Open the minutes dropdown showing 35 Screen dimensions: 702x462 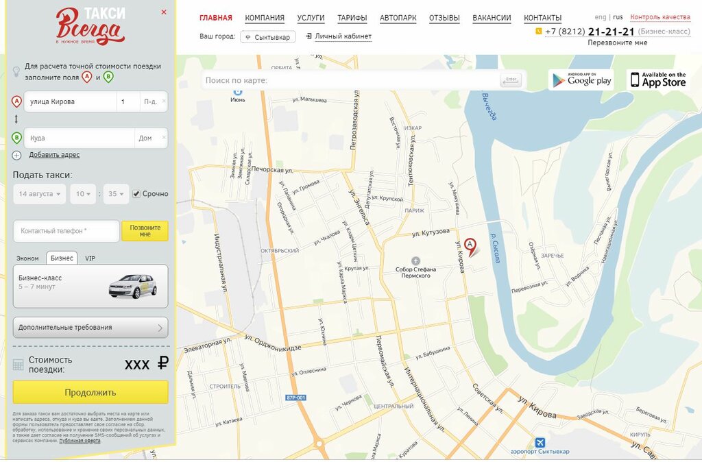tap(116, 194)
